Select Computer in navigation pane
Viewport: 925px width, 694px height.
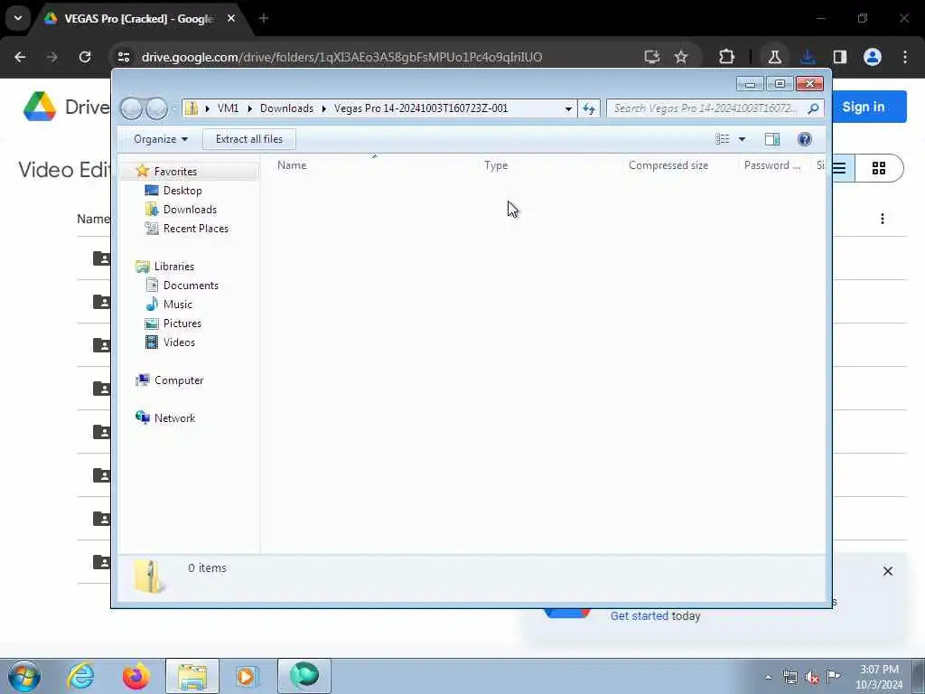179,380
